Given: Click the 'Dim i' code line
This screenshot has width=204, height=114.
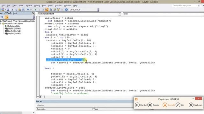Looking at the screenshot, I should pyautogui.click(x=48, y=32).
